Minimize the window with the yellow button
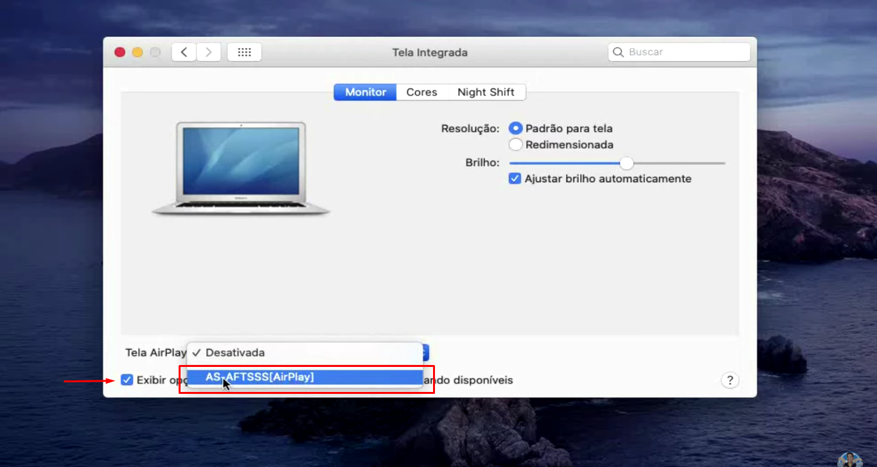The height and width of the screenshot is (467, 877). (x=137, y=53)
